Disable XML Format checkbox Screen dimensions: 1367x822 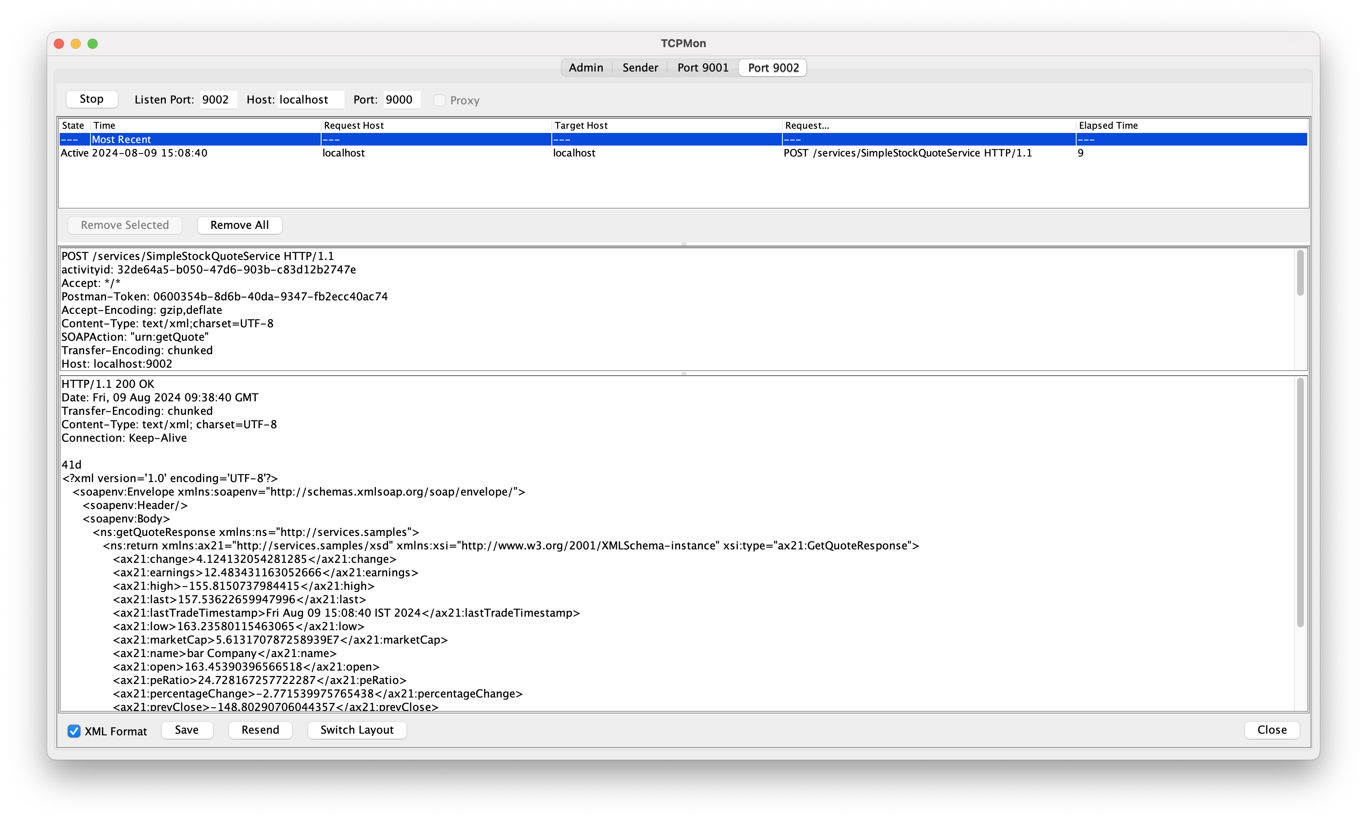coord(74,731)
